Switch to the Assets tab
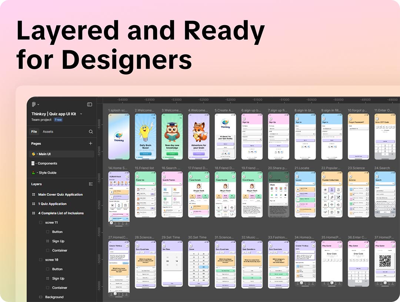 point(48,132)
